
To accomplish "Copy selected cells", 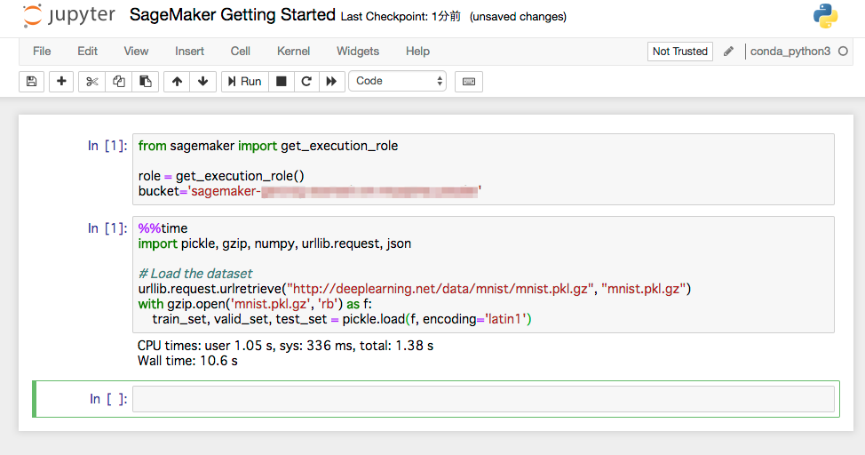I will pos(119,81).
